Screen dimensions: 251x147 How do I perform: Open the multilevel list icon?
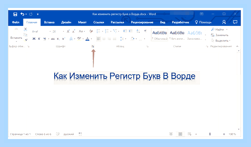(x=115, y=31)
